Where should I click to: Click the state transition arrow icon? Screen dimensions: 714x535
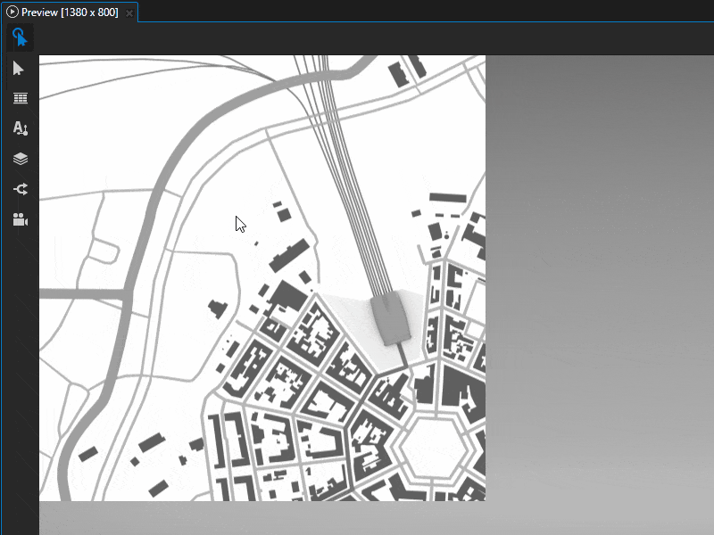coord(20,189)
